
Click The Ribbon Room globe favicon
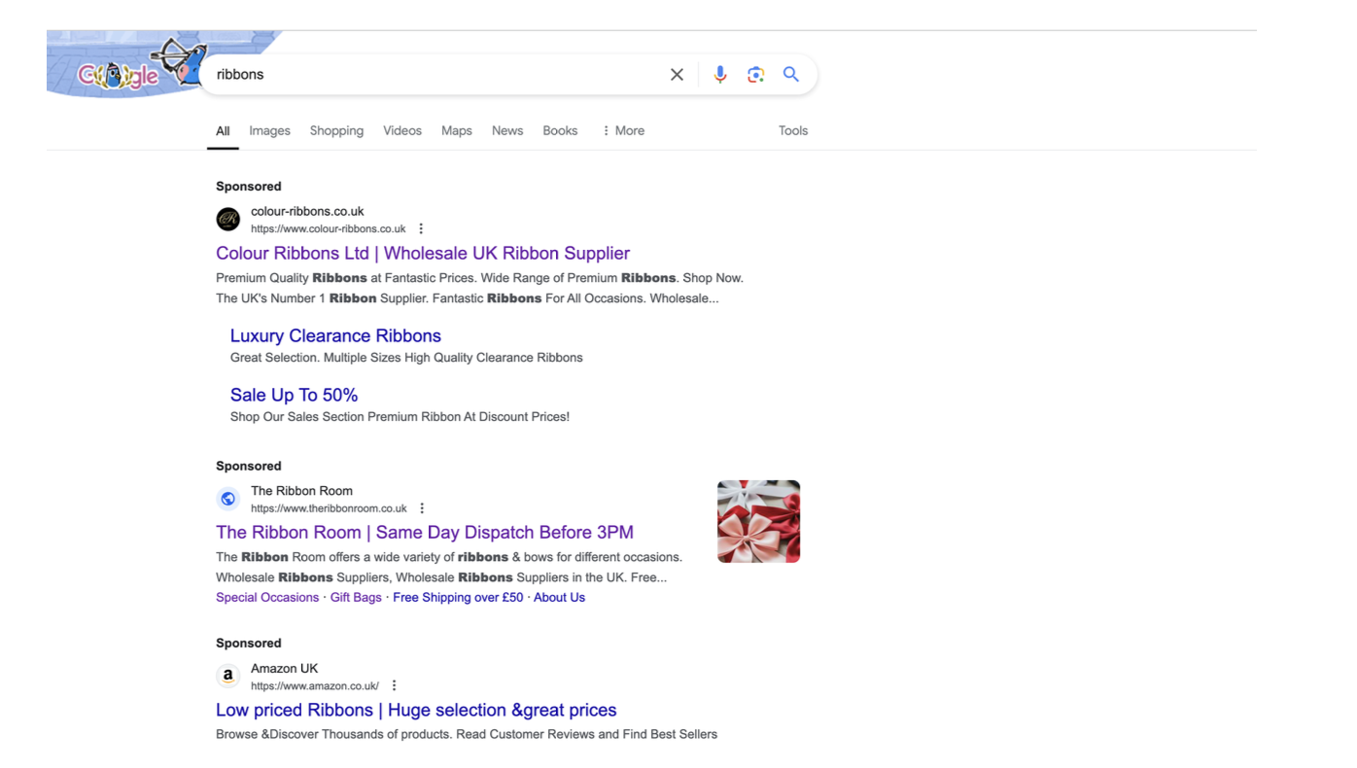pos(228,499)
